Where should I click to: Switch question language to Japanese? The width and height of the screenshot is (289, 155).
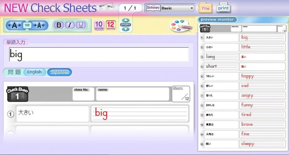(59, 72)
